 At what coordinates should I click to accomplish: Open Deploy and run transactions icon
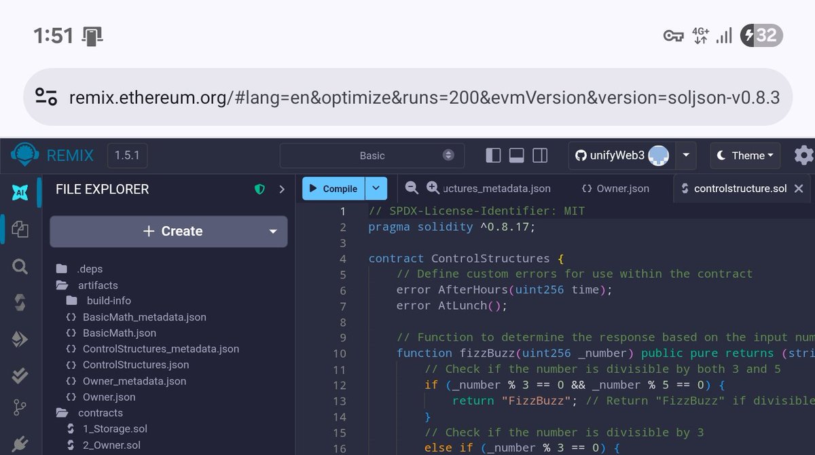click(x=20, y=340)
